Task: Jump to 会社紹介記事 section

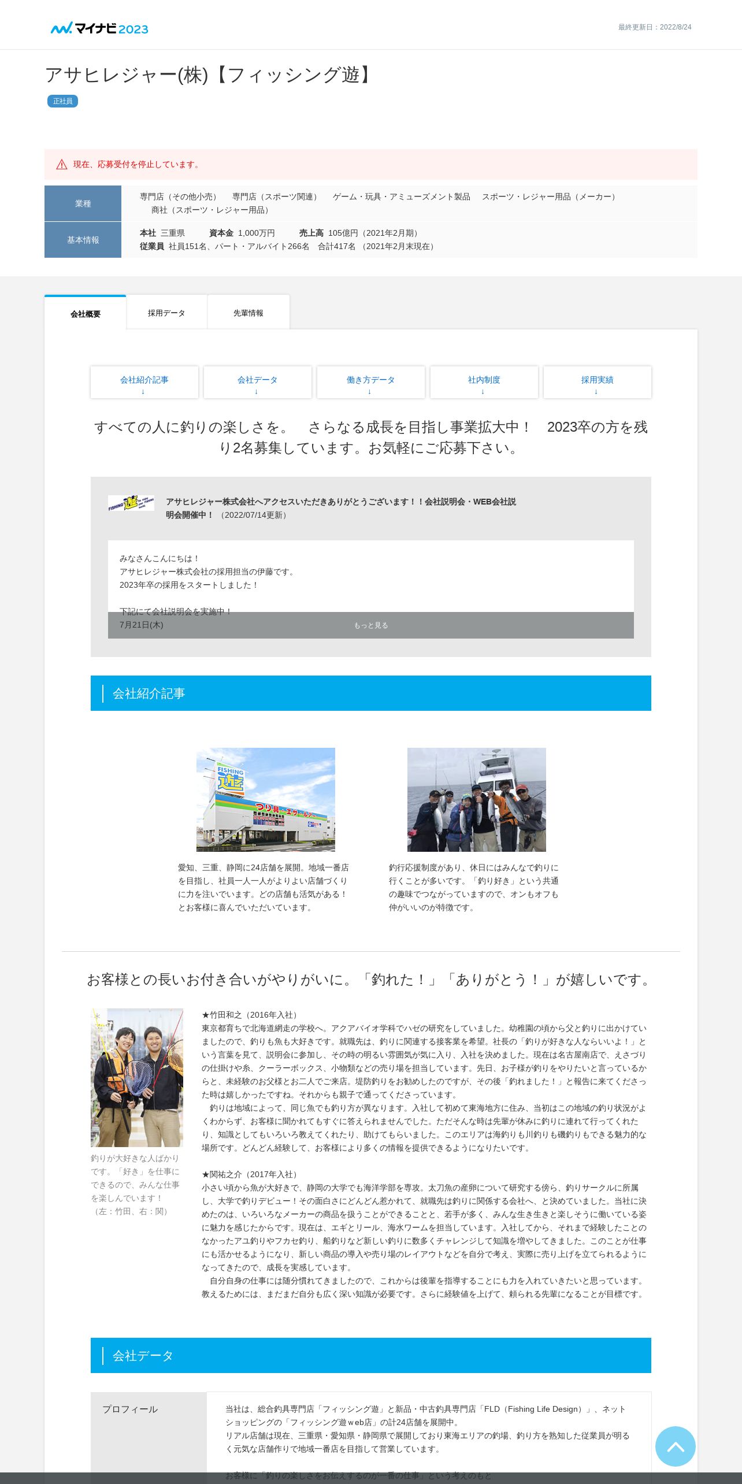Action: (x=144, y=383)
